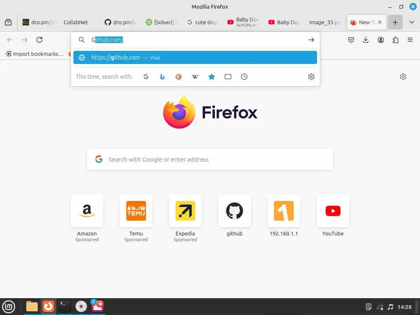This screenshot has height=315, width=420.
Task: Open the sound music note tray icon
Action: (x=390, y=307)
